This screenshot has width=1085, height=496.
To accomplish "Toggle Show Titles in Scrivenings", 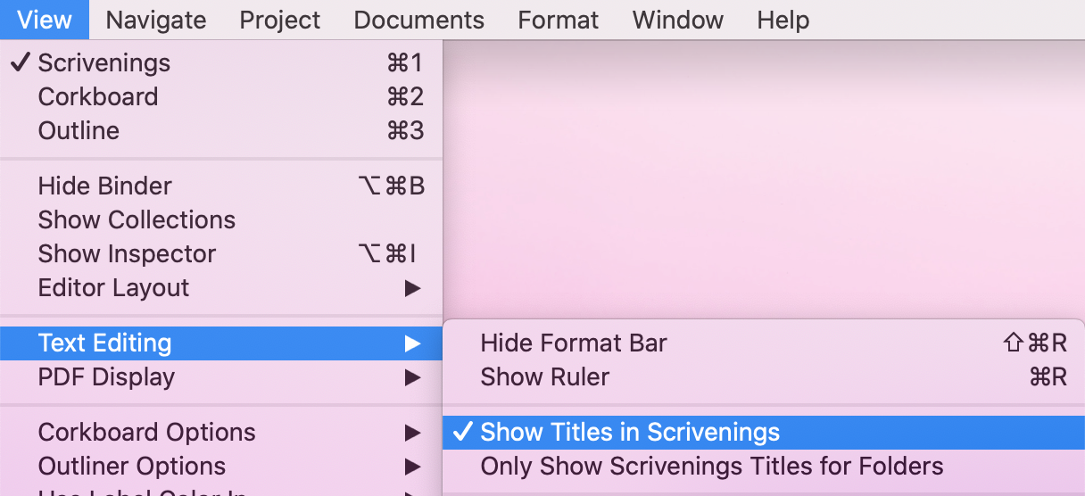I will 764,433.
